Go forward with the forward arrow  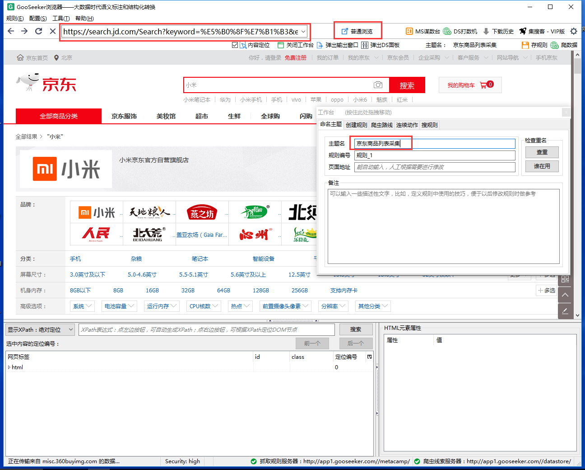(24, 31)
